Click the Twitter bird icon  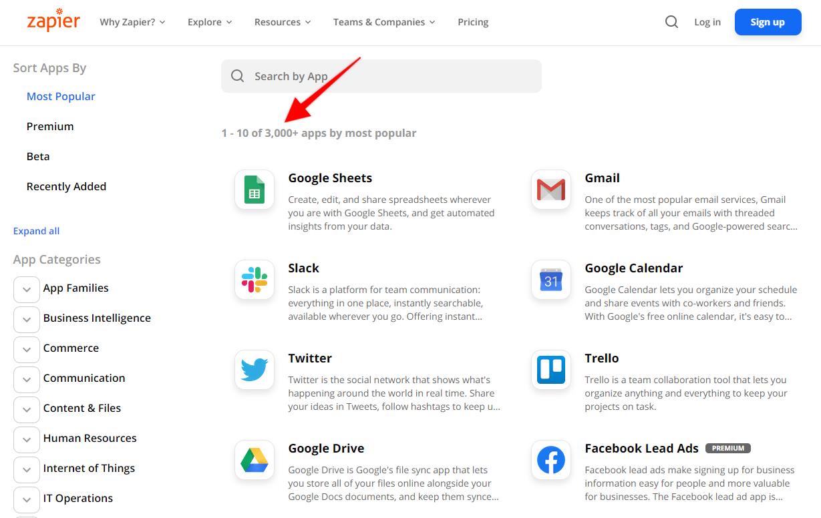click(x=255, y=370)
